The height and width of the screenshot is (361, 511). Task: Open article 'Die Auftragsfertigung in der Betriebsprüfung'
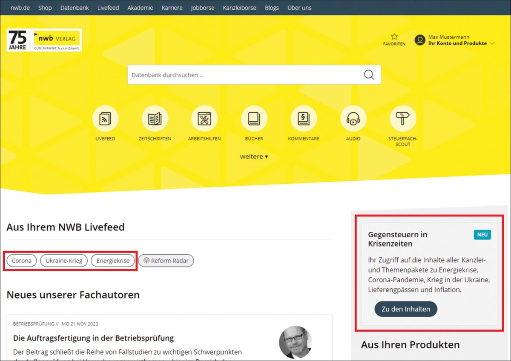(94, 338)
